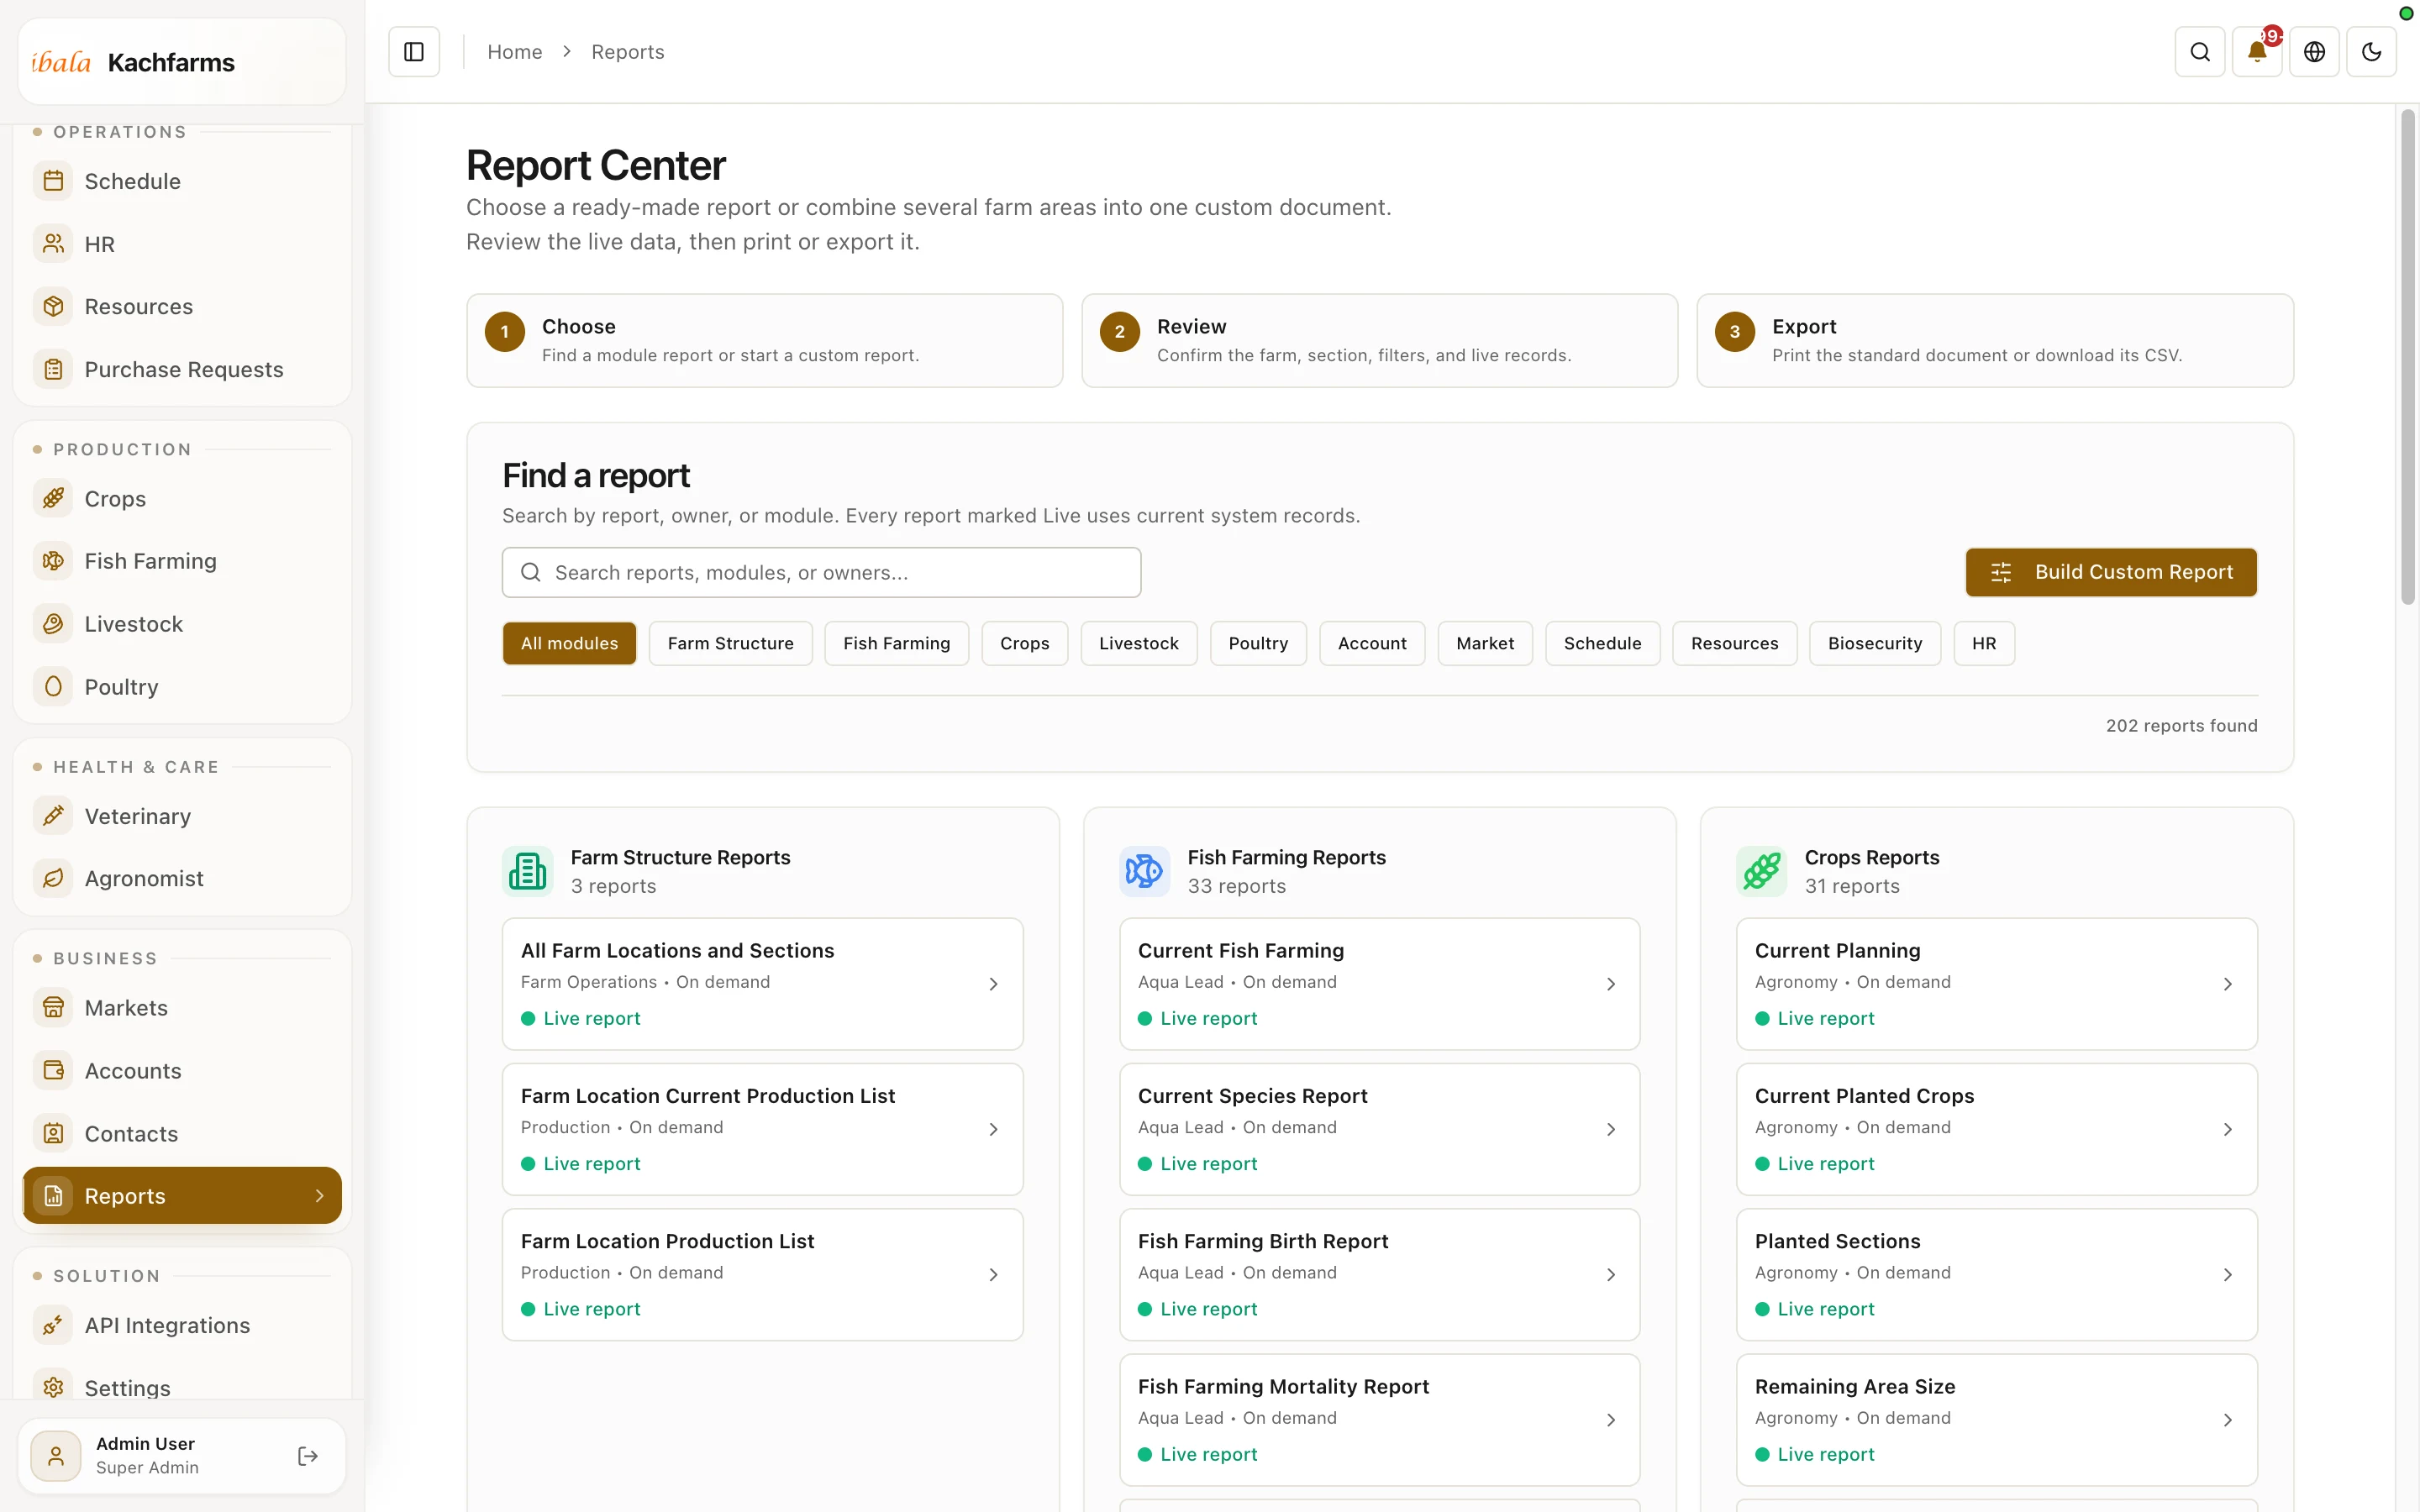Open Contacts sidebar item
This screenshot has height=1512, width=2420.
point(182,1134)
